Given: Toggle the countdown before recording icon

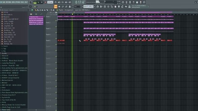Looking at the screenshot, I should pyautogui.click(x=62, y=2).
